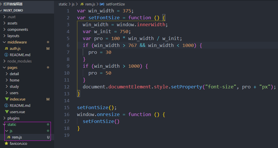
Task: Click the info icon beside middleware README.md
Action: click(6, 55)
